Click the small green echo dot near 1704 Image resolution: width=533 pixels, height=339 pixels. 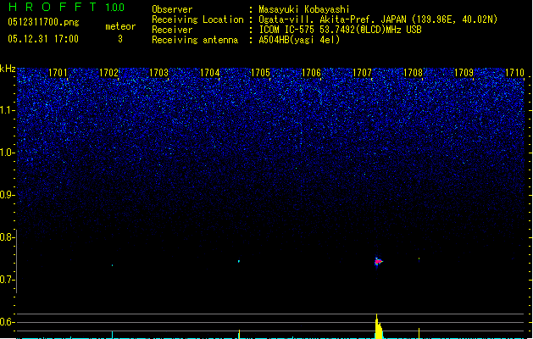coord(239,261)
